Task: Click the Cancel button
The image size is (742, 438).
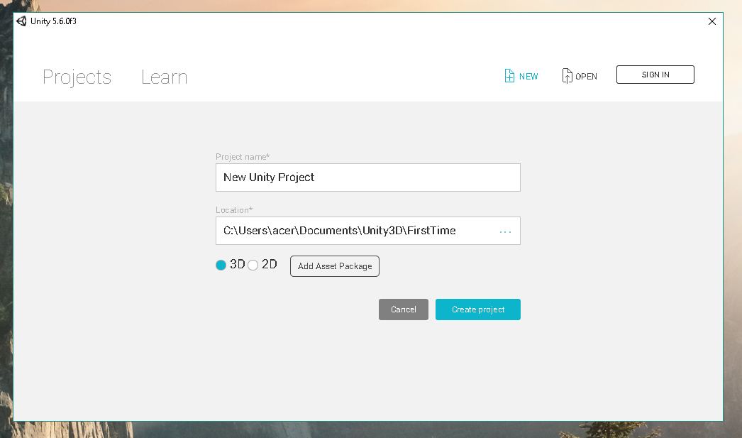Action: [403, 310]
